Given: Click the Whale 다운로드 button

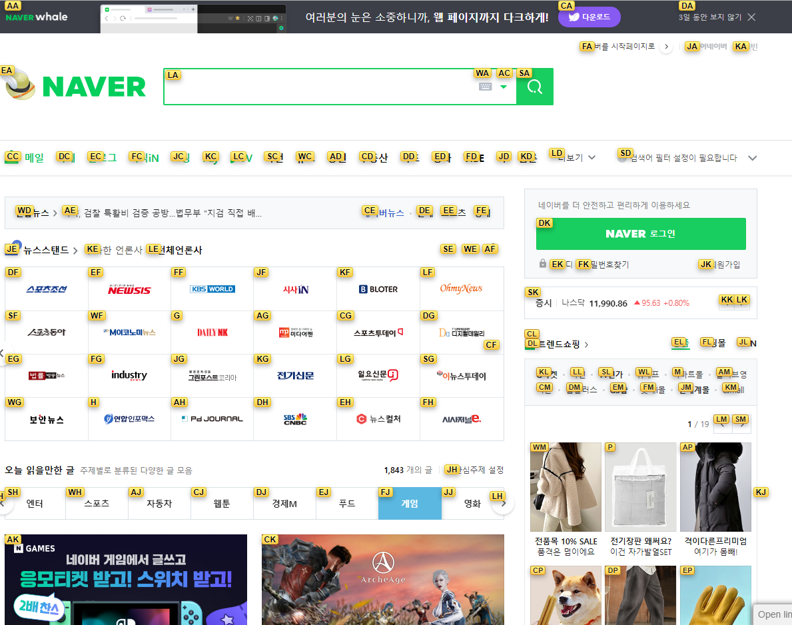Looking at the screenshot, I should pyautogui.click(x=589, y=17).
